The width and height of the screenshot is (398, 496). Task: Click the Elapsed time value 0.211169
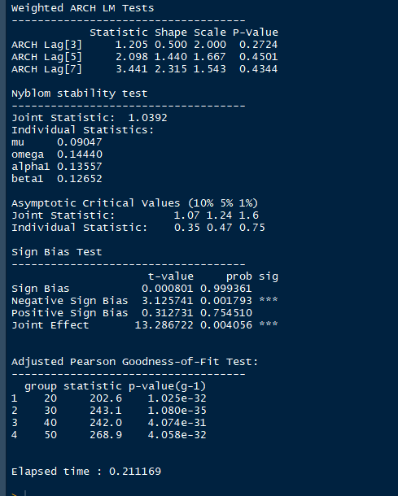(135, 472)
